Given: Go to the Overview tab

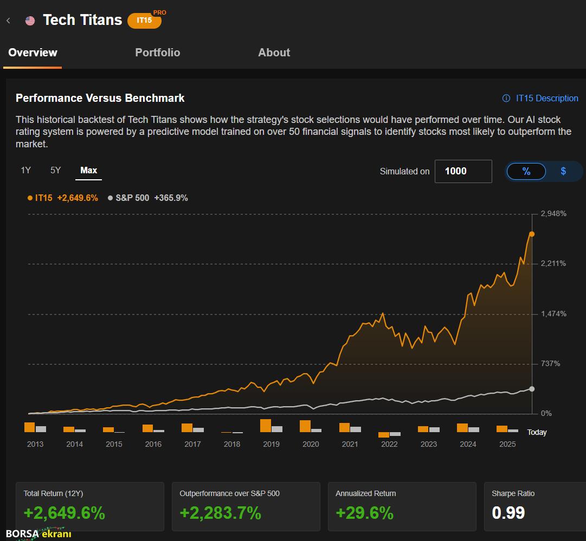Looking at the screenshot, I should 33,53.
